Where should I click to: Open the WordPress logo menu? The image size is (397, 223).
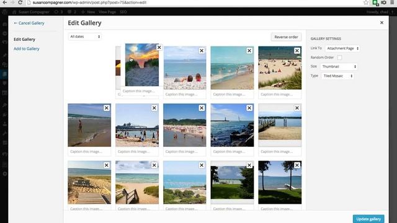4,12
